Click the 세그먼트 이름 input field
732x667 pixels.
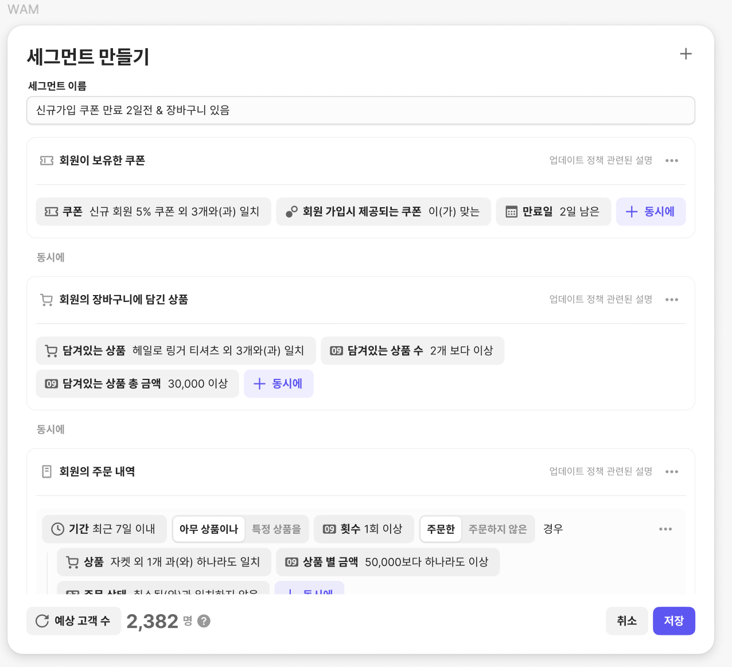pyautogui.click(x=360, y=110)
